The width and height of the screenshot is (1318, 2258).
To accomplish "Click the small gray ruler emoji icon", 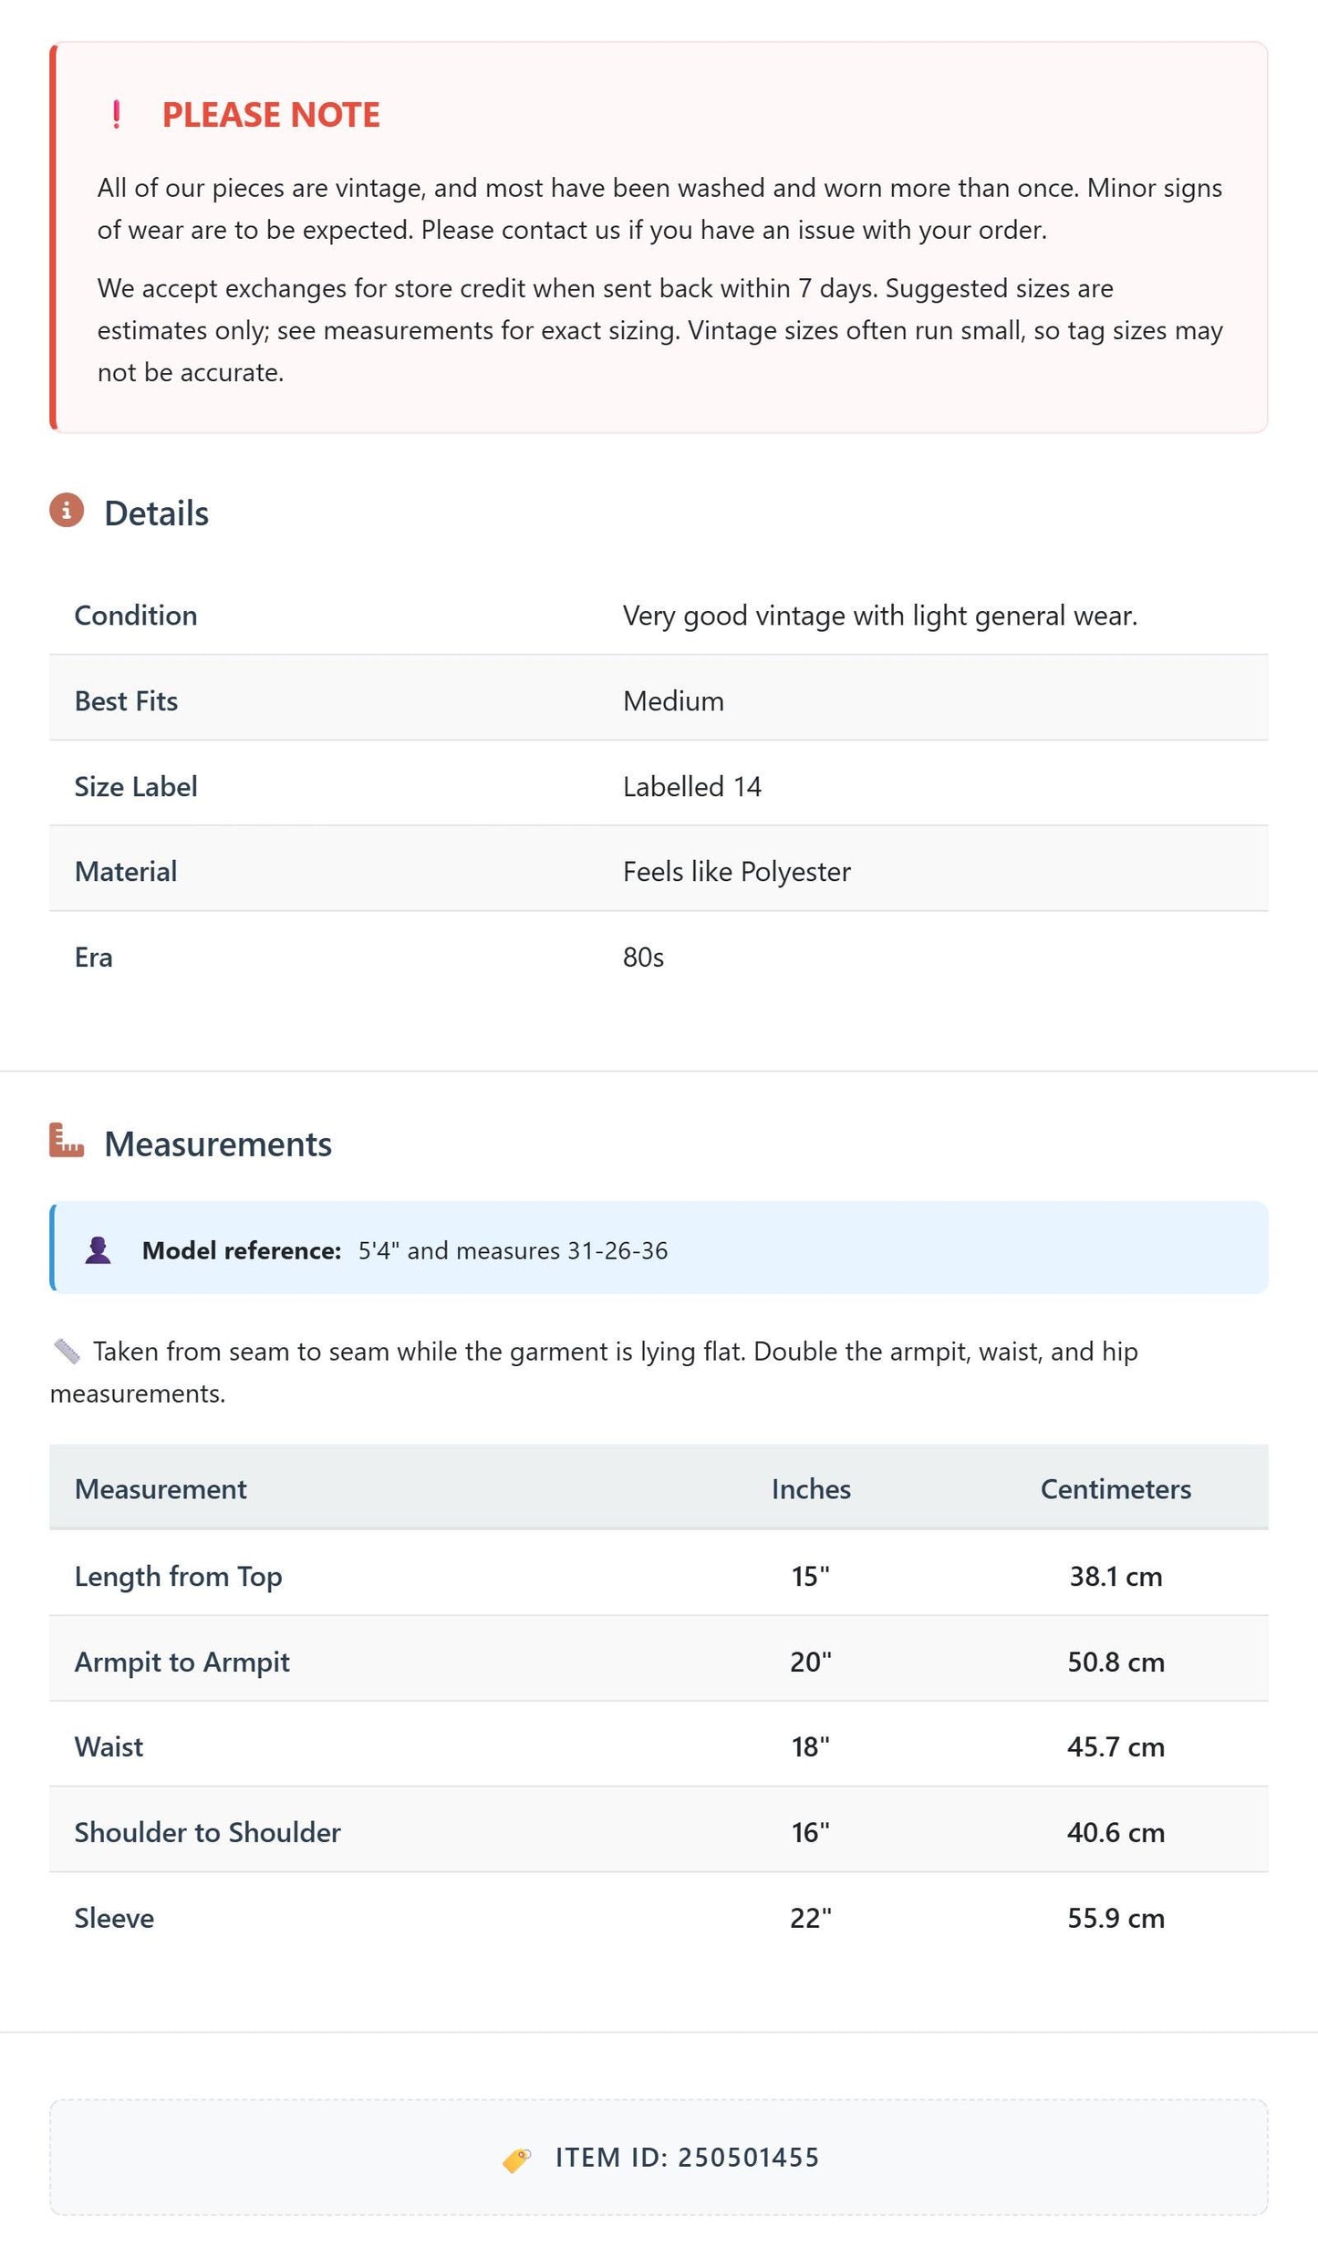I will tap(67, 1352).
